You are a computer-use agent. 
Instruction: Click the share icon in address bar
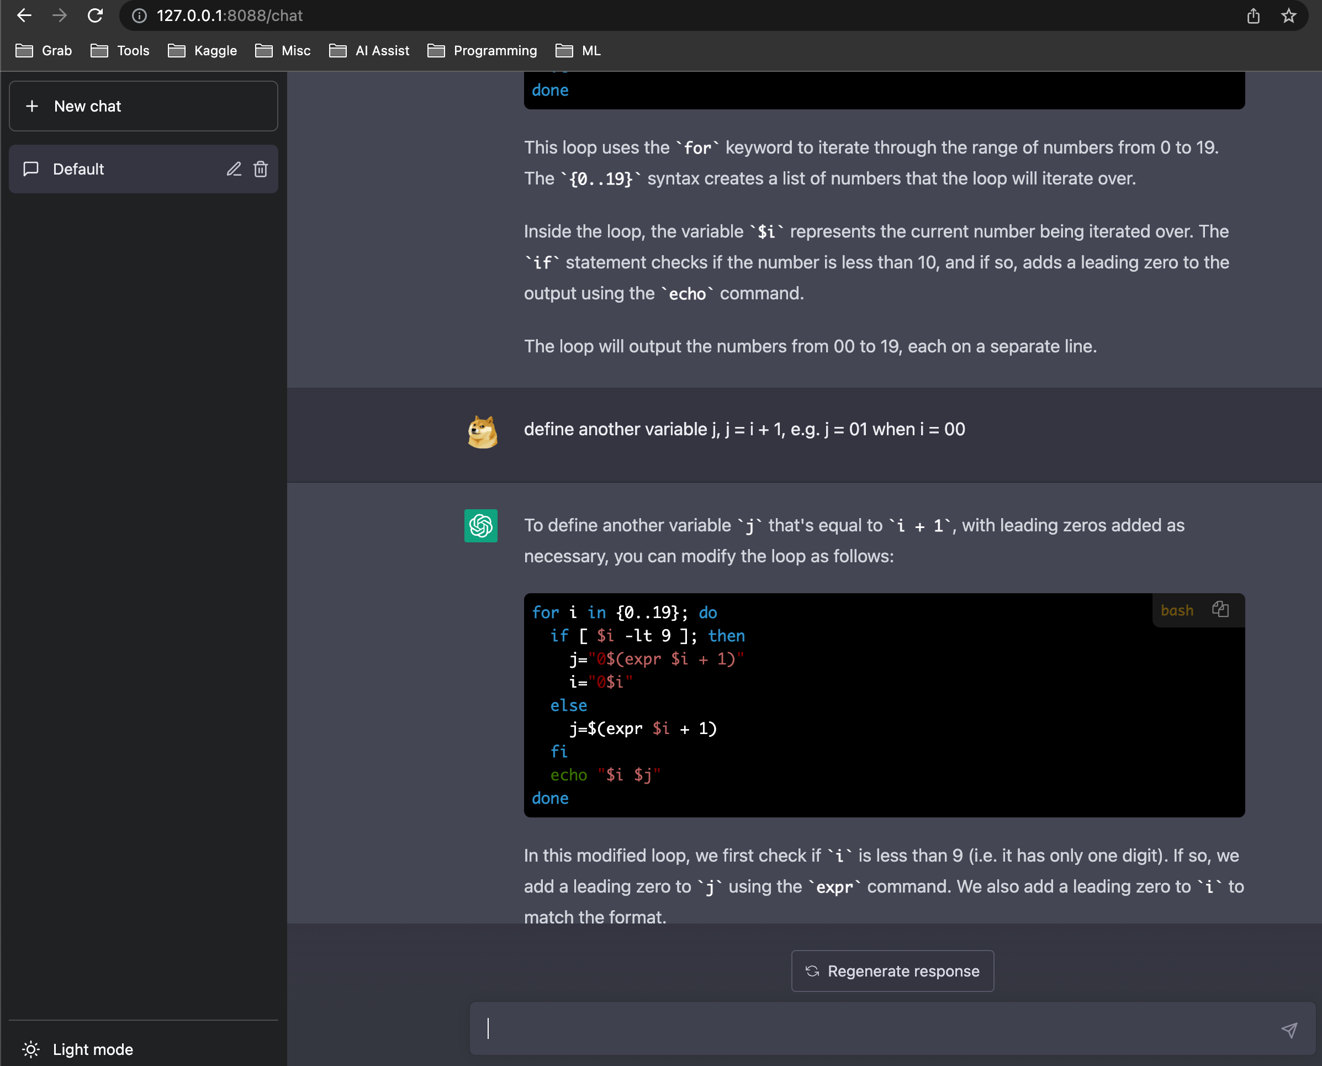[1253, 15]
